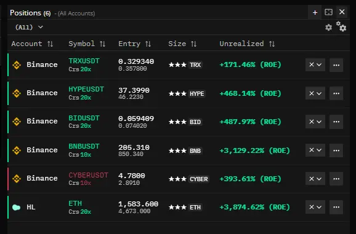
Task: Click the Crs 10x leverage under BNBUSDT
Action: pyautogui.click(x=79, y=155)
